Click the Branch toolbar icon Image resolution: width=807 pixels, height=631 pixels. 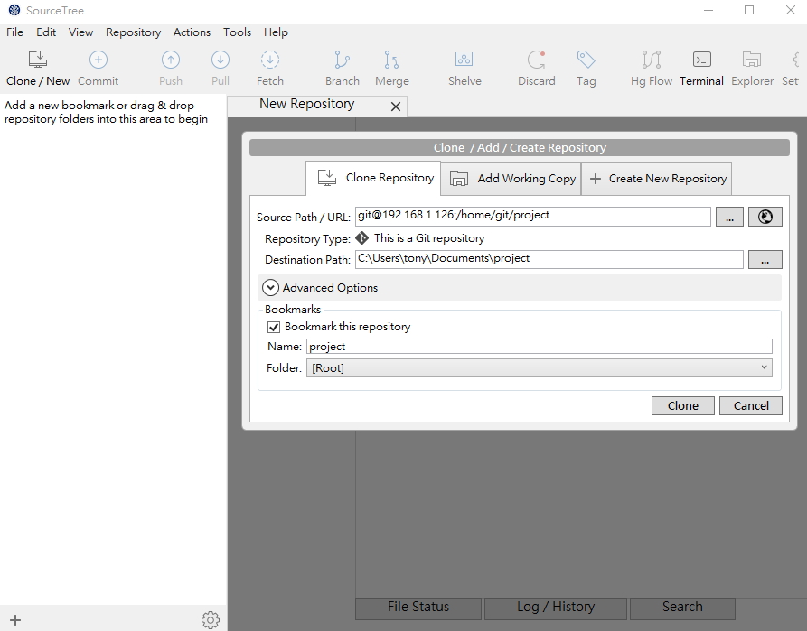tap(342, 60)
